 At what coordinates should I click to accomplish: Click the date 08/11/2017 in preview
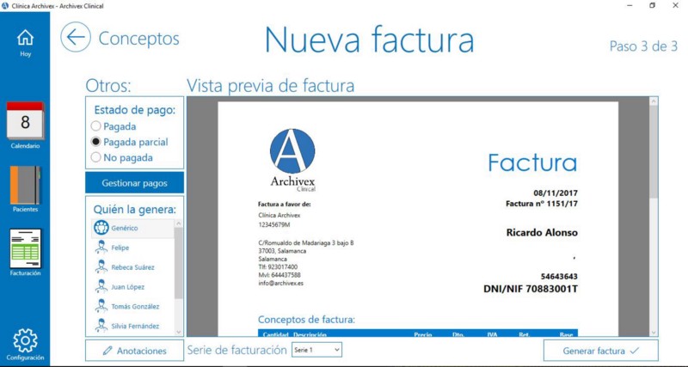coord(556,193)
